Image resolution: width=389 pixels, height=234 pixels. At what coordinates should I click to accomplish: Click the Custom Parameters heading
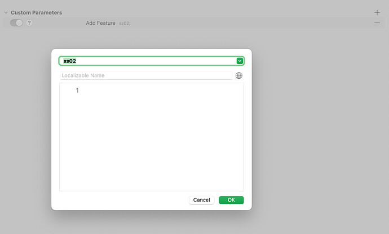pos(36,12)
